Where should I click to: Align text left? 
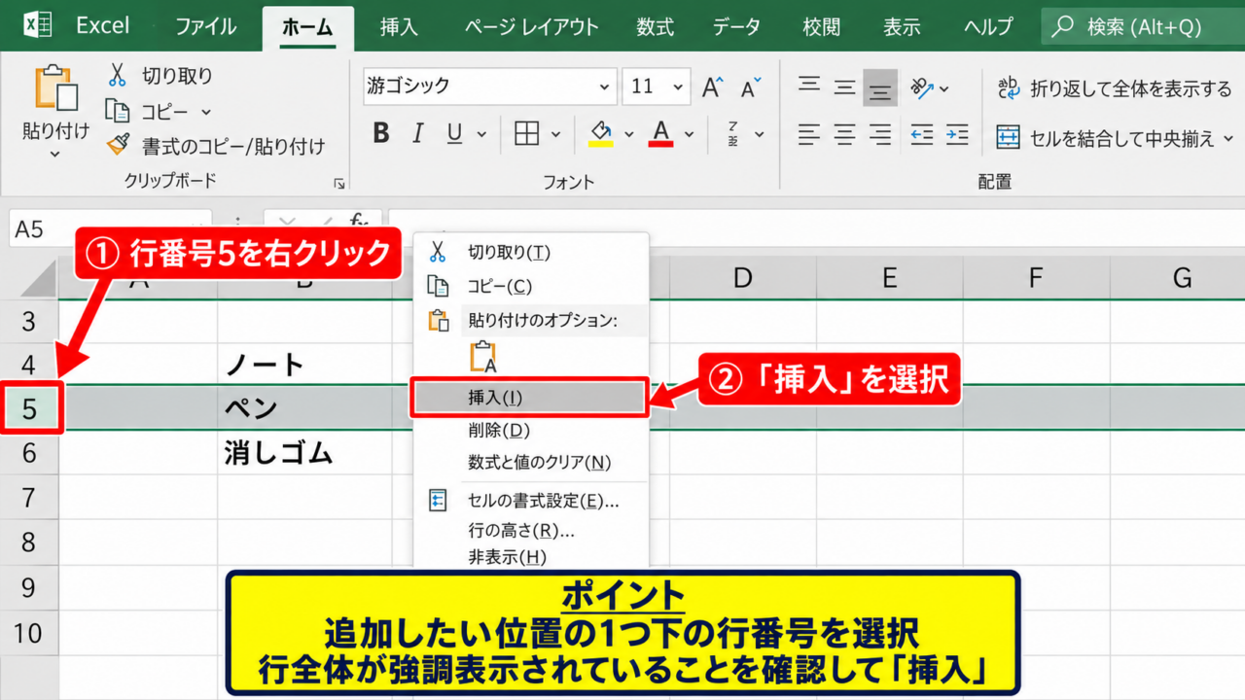(809, 134)
